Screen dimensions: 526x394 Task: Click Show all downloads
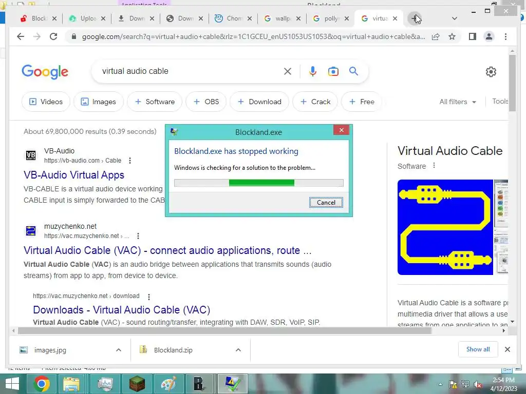click(x=478, y=349)
